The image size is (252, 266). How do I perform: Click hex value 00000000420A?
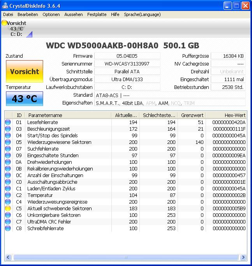click(229, 122)
